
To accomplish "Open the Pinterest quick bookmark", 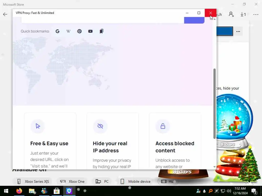I will [x=79, y=31].
